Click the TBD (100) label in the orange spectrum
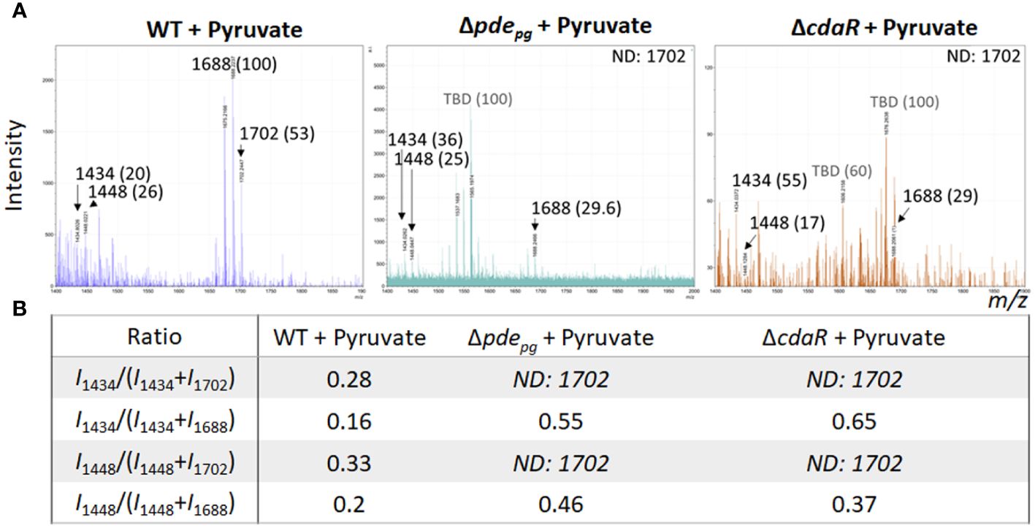This screenshot has height=528, width=1035. (904, 102)
